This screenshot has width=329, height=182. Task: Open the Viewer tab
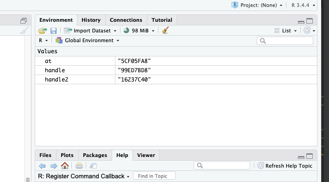tap(146, 155)
